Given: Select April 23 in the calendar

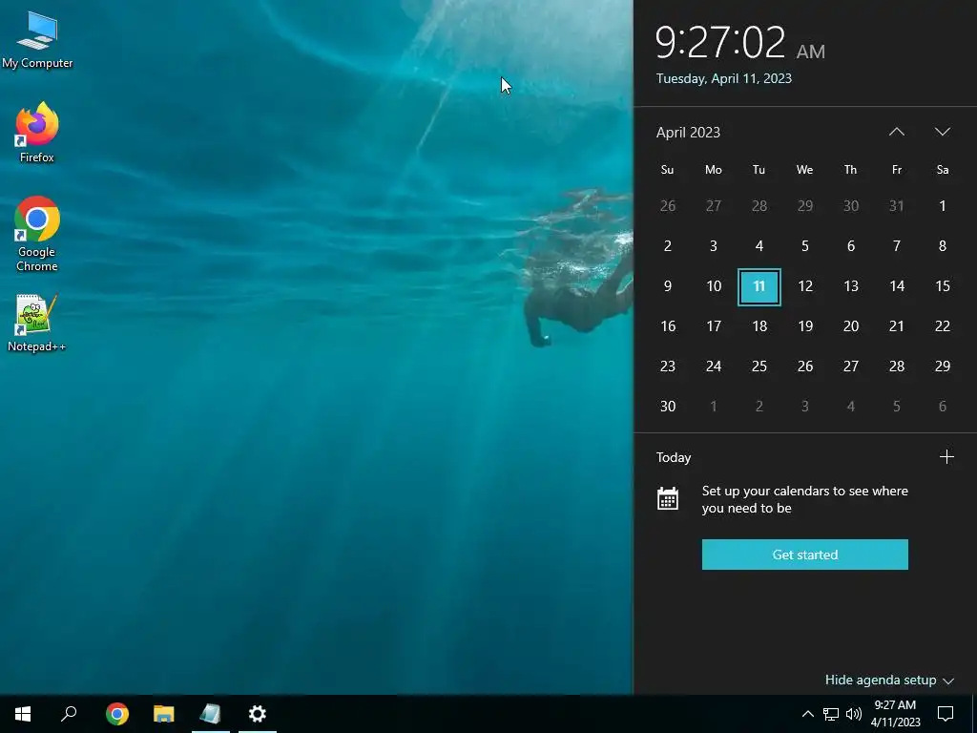Looking at the screenshot, I should click(667, 366).
